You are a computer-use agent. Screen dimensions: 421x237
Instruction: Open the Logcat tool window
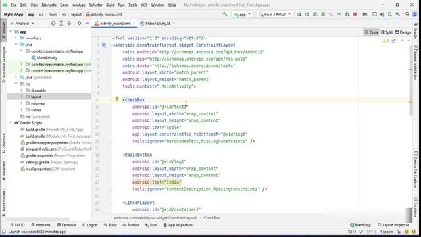point(90,225)
